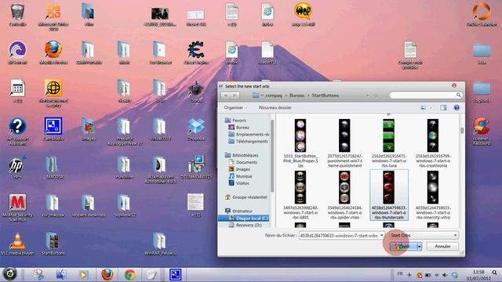The width and height of the screenshot is (502, 282).
Task: Click the Ouvrir button in the dialog
Action: point(403,246)
